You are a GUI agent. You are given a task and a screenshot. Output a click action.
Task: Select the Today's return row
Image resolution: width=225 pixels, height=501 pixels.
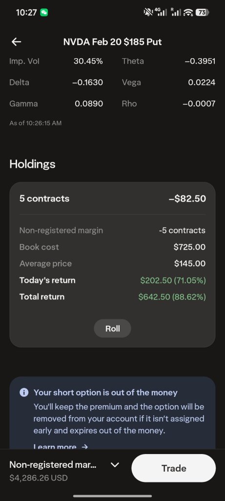pyautogui.click(x=112, y=280)
